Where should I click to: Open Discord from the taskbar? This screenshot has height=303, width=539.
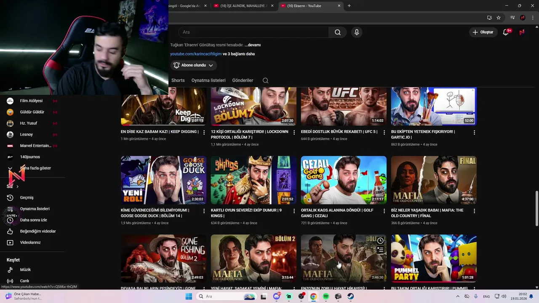click(x=277, y=296)
